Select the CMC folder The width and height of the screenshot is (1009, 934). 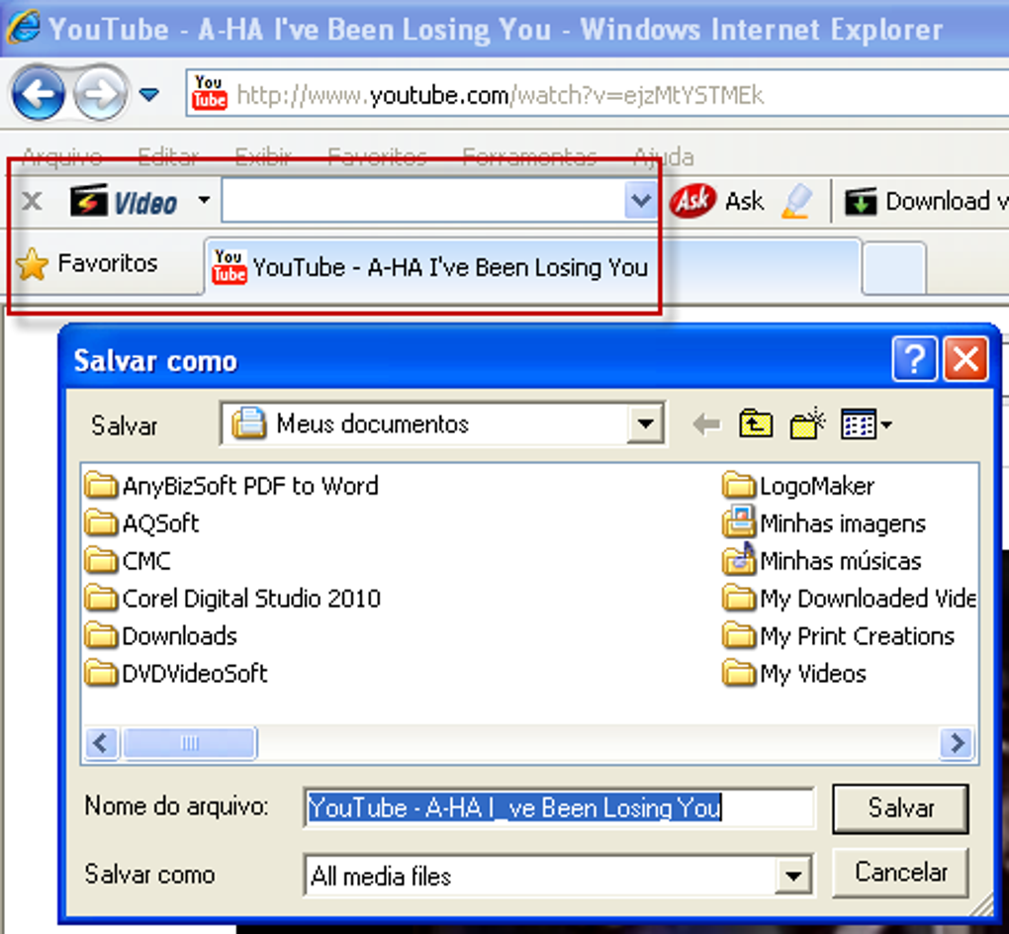pyautogui.click(x=128, y=561)
